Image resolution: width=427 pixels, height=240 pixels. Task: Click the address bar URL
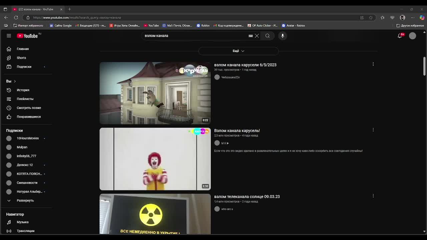pos(77,18)
